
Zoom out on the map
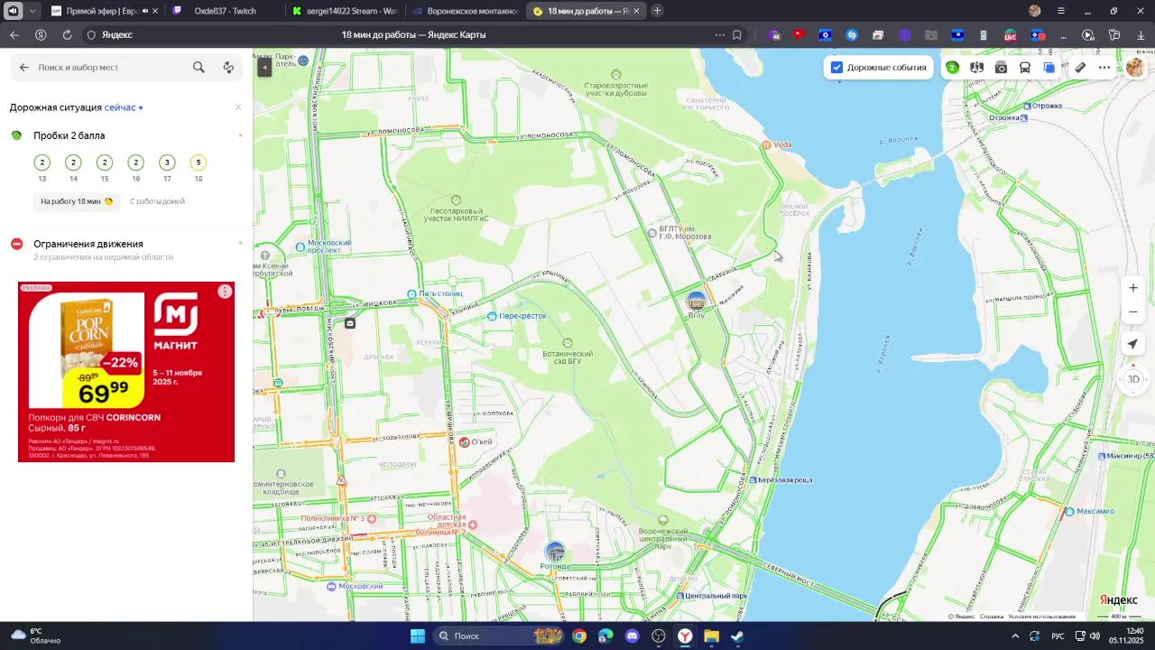tap(1133, 312)
